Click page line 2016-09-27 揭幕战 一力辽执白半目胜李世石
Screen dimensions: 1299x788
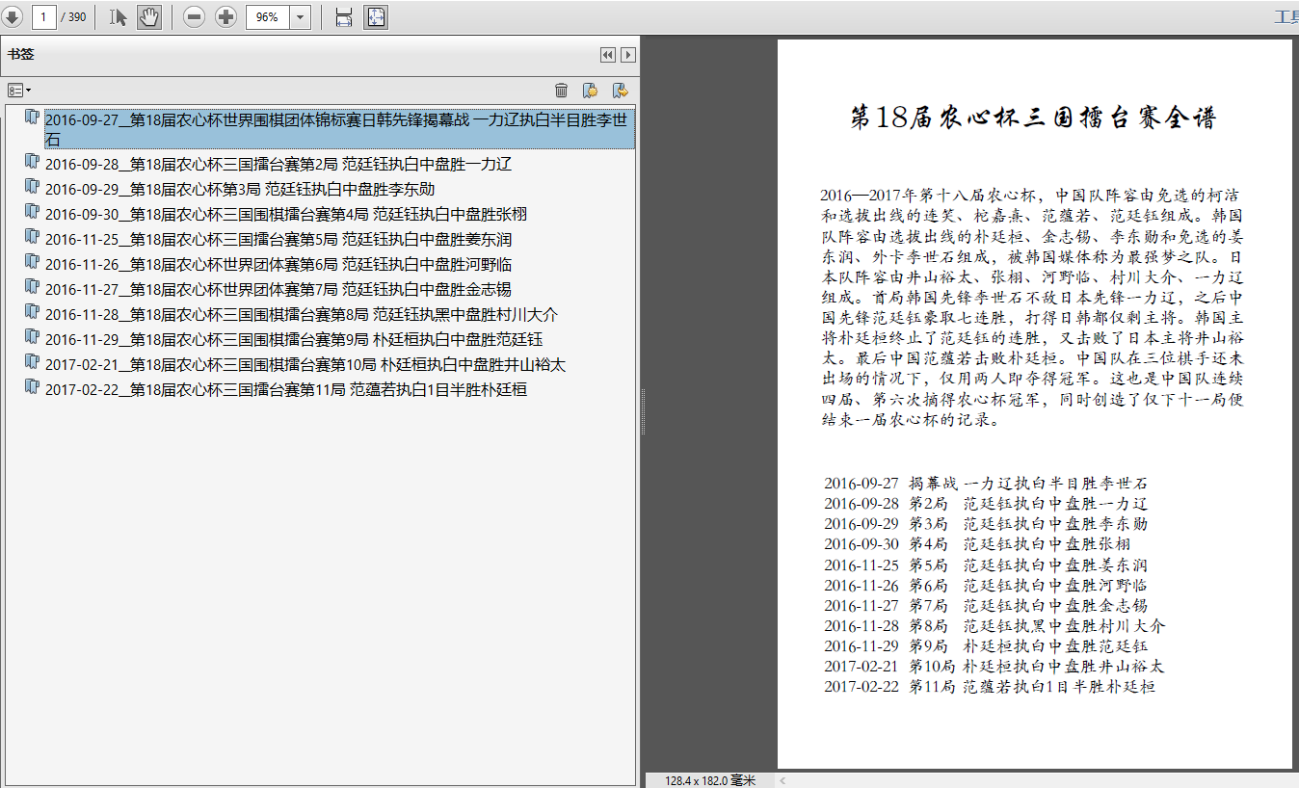[x=986, y=483]
